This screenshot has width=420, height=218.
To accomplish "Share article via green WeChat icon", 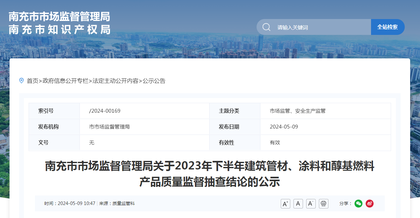I will coord(358,204).
